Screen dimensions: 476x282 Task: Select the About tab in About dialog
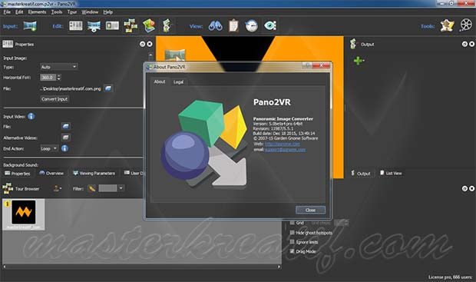tap(160, 81)
